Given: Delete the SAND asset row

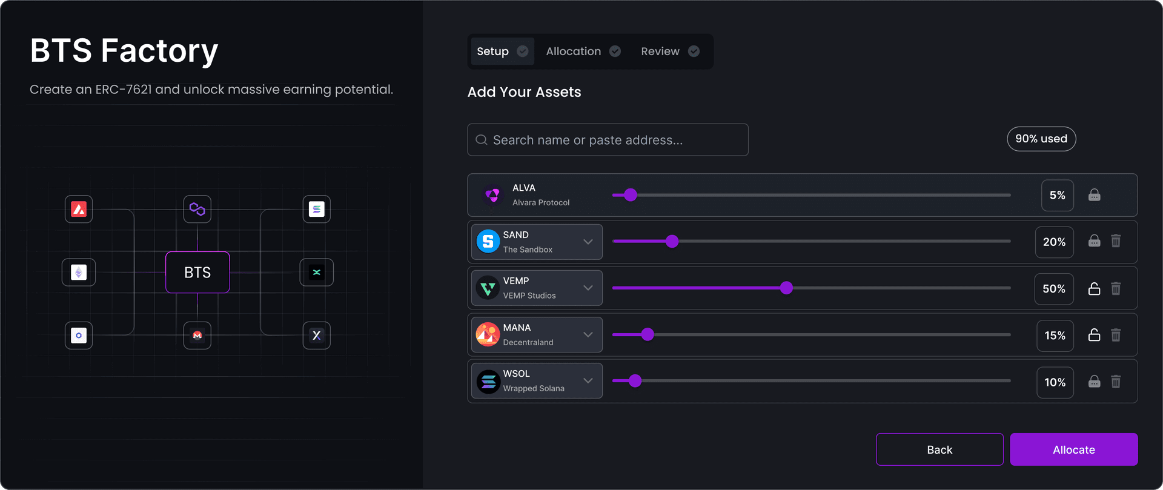Looking at the screenshot, I should pos(1116,241).
